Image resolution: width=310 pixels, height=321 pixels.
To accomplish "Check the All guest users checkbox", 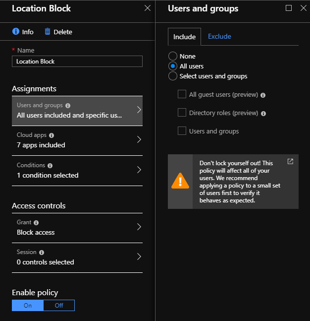I will pyautogui.click(x=182, y=94).
